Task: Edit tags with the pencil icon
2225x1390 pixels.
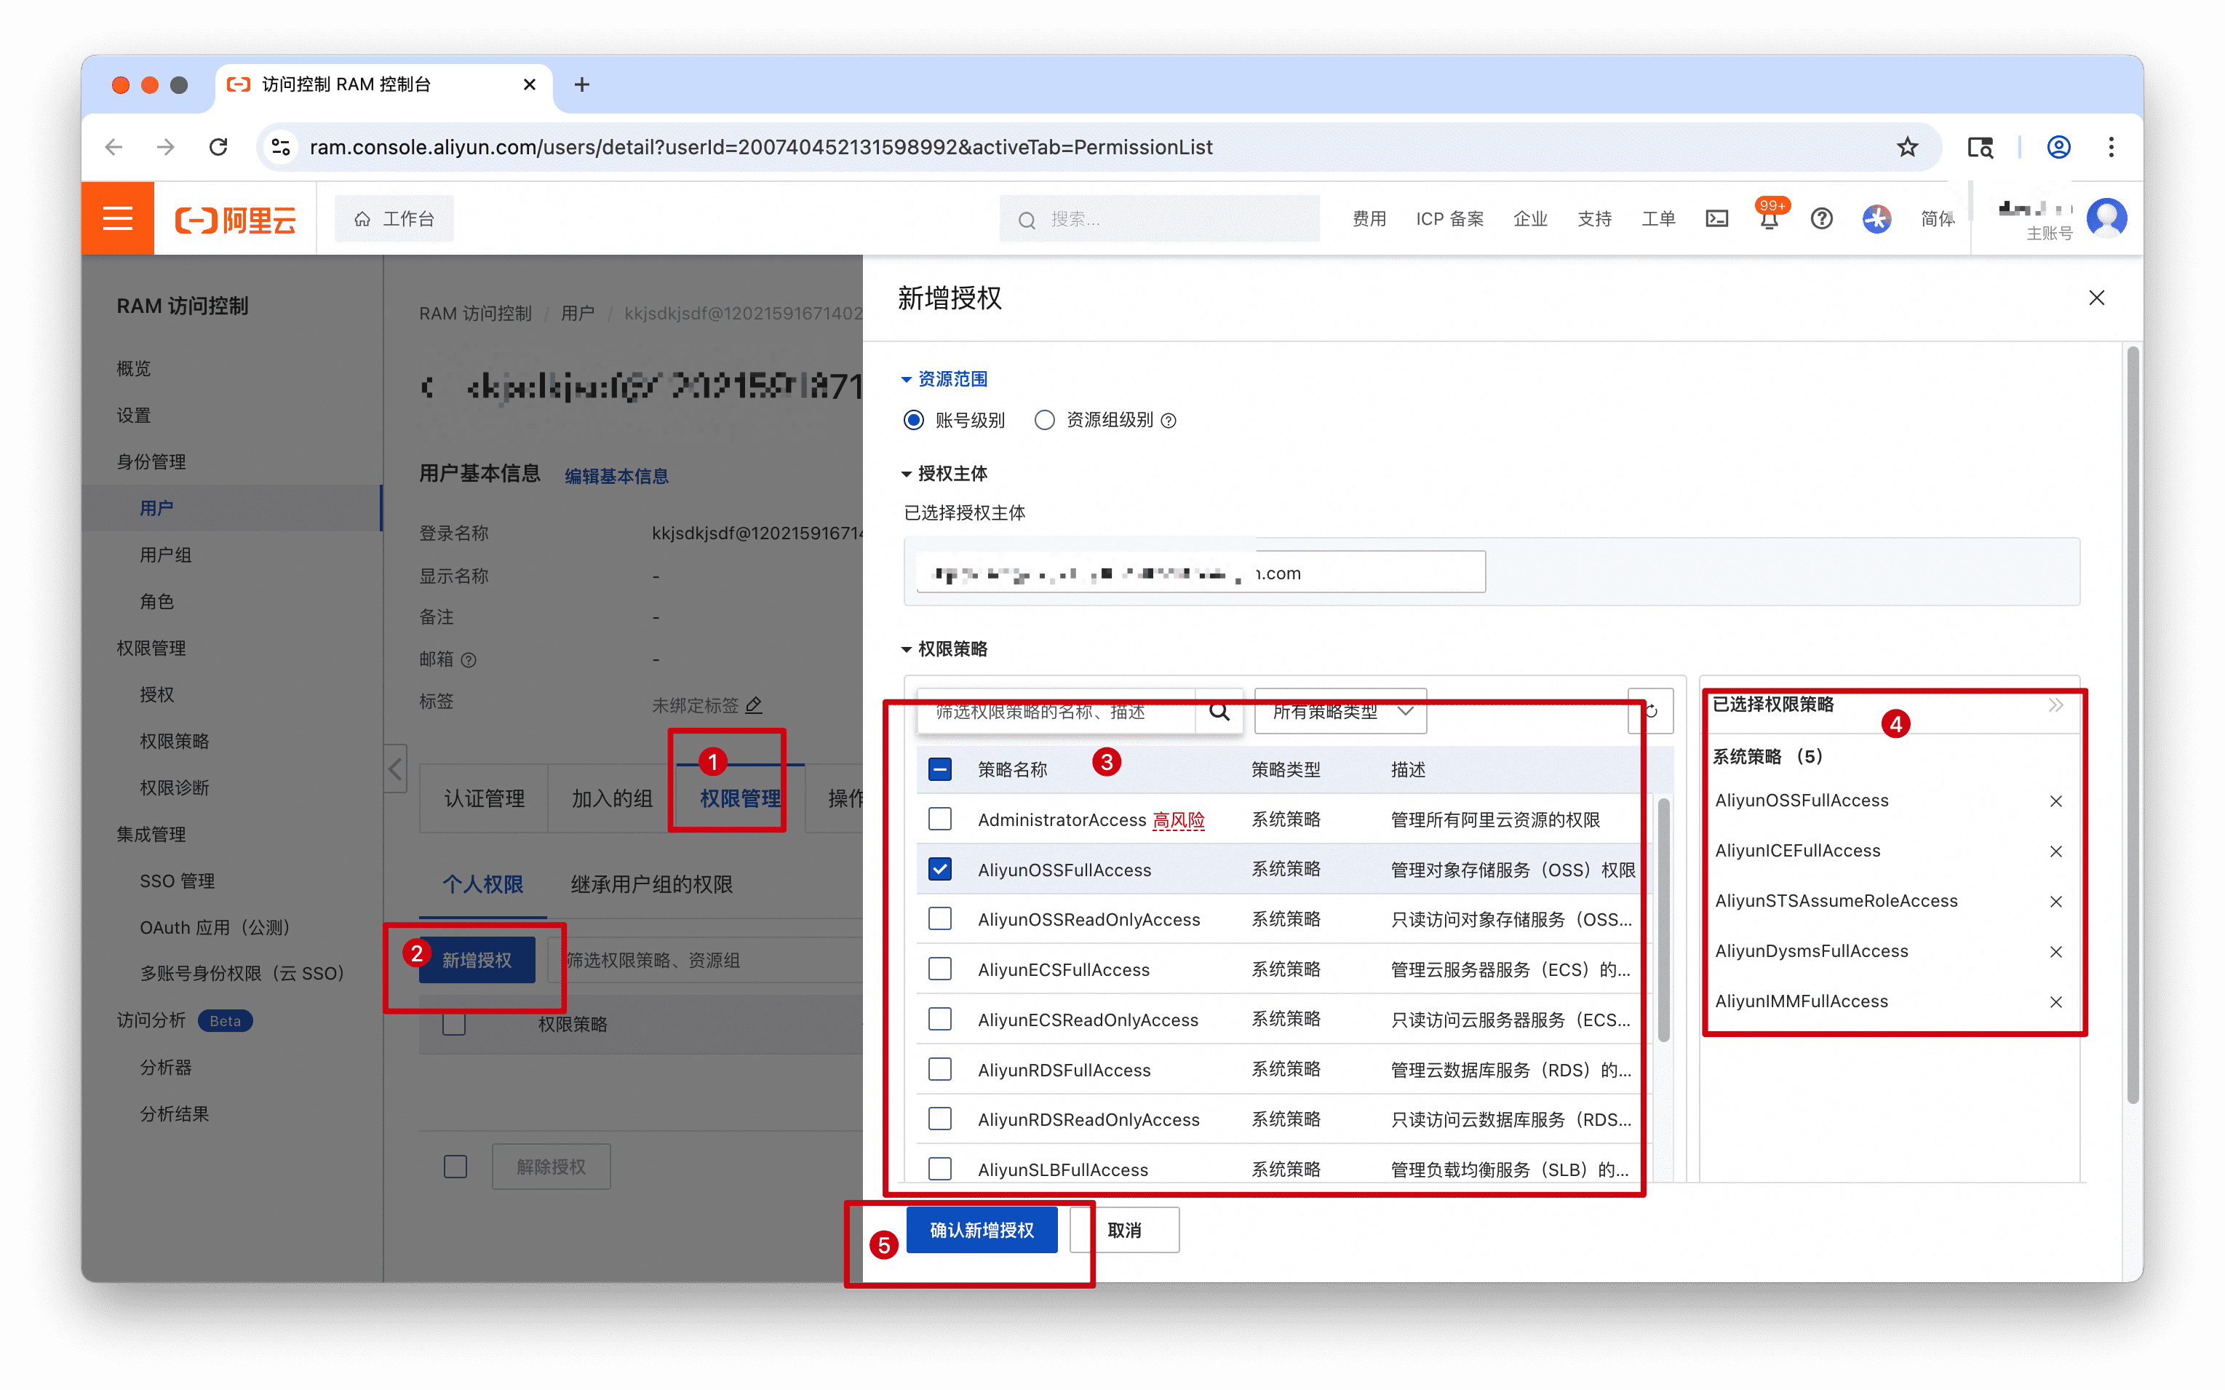Action: click(x=754, y=705)
